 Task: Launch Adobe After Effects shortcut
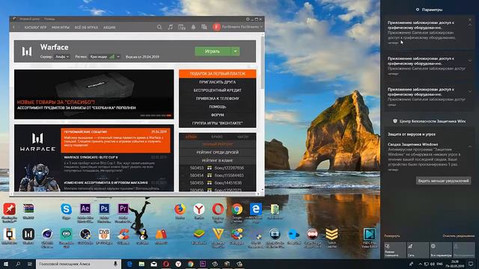85,211
